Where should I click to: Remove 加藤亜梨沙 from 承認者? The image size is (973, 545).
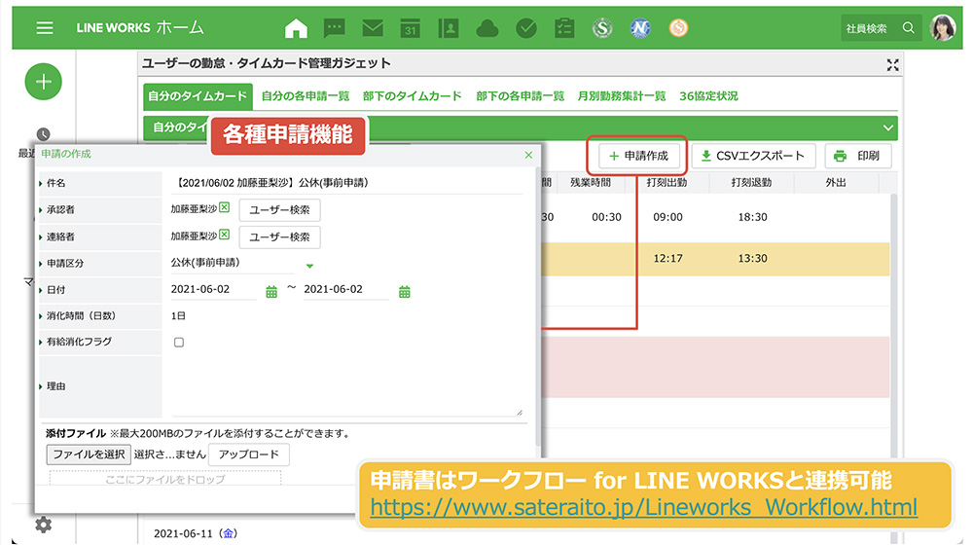coord(225,208)
